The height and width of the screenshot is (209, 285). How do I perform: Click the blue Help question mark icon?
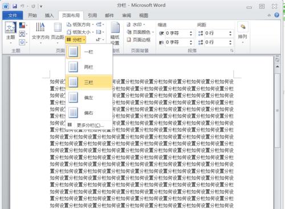click(276, 15)
